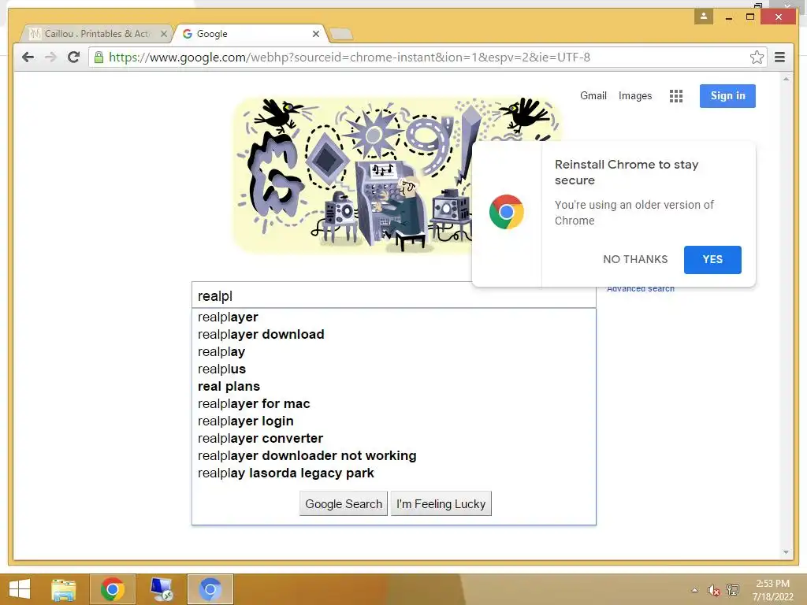Click the muted volume tray icon
Image resolution: width=807 pixels, height=605 pixels.
pos(713,590)
